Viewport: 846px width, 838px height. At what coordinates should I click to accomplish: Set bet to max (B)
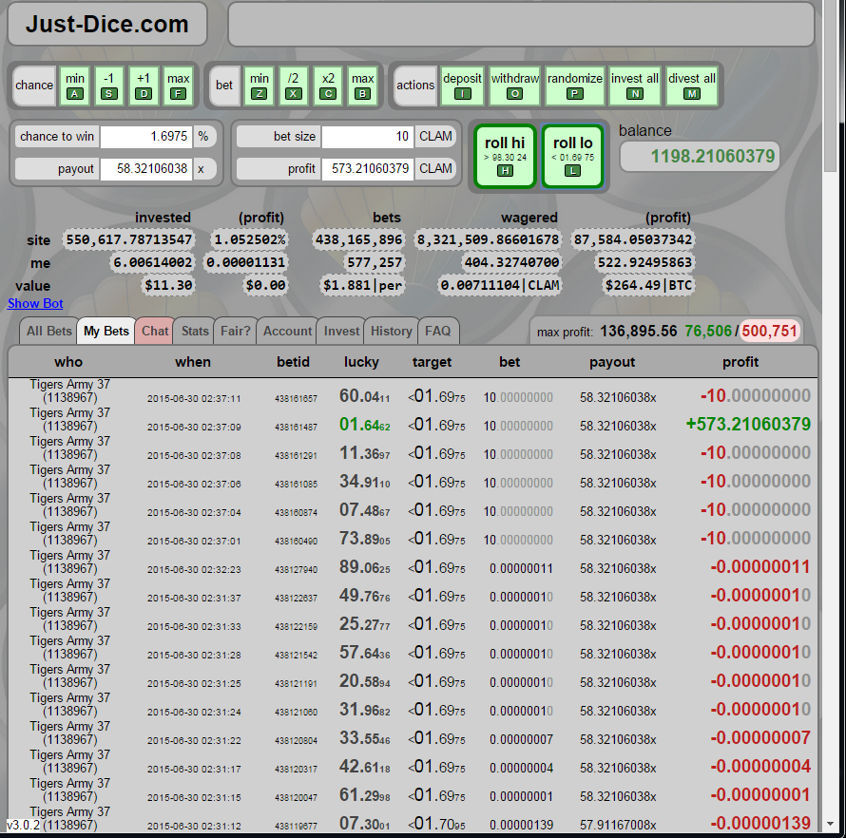coord(362,86)
